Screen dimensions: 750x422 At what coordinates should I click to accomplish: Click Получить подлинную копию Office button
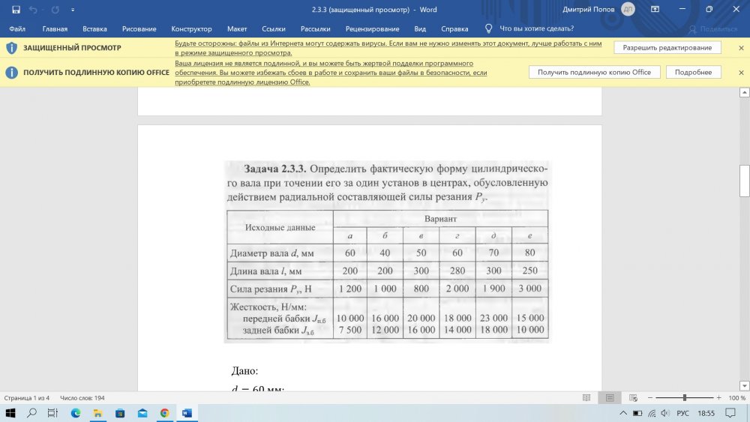pyautogui.click(x=595, y=72)
